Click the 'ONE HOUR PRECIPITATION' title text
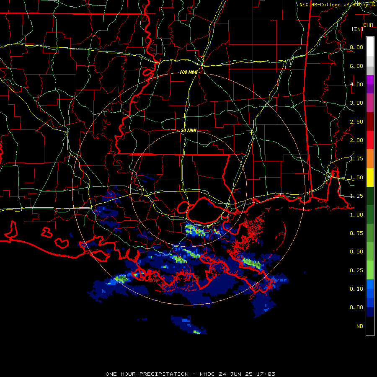 pyautogui.click(x=147, y=374)
